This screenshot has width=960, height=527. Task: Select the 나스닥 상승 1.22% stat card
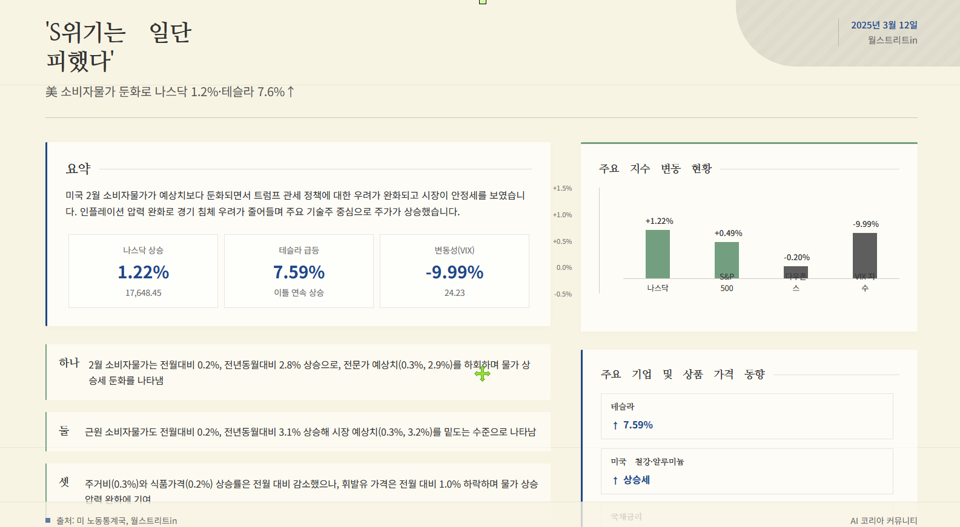[143, 271]
